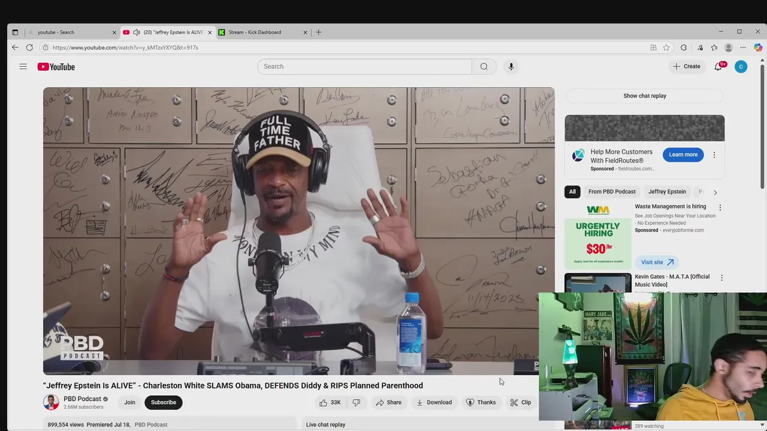The height and width of the screenshot is (431, 767).
Task: Click inside the YouTube search field
Action: pyautogui.click(x=364, y=66)
